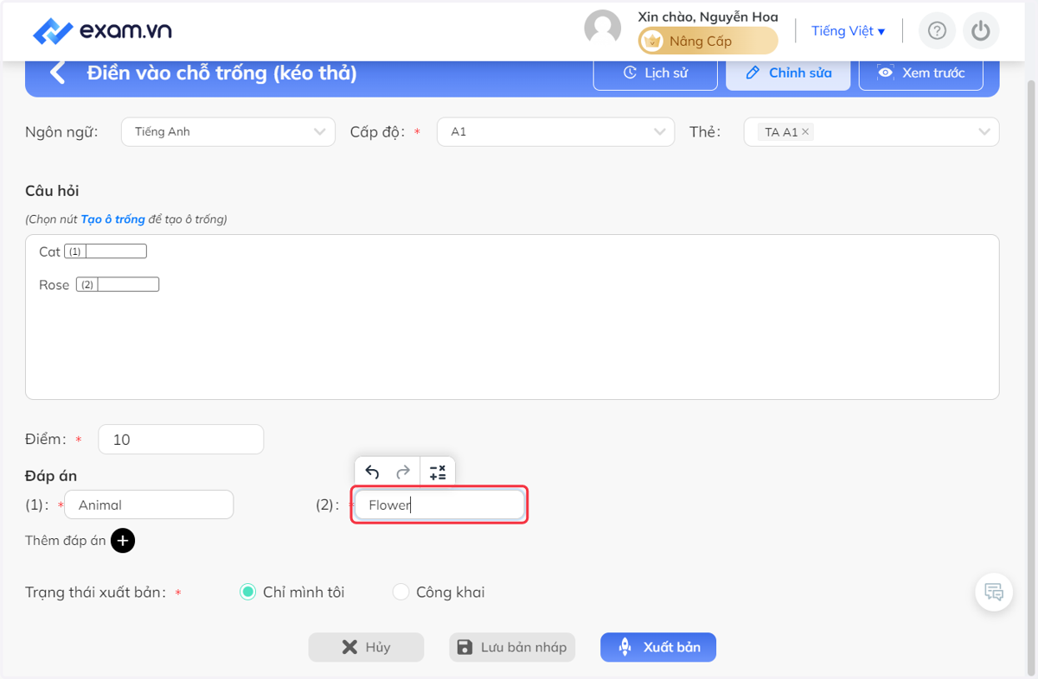The image size is (1038, 679).
Task: Click the Trạng thái xuất bản label
Action: pos(95,593)
